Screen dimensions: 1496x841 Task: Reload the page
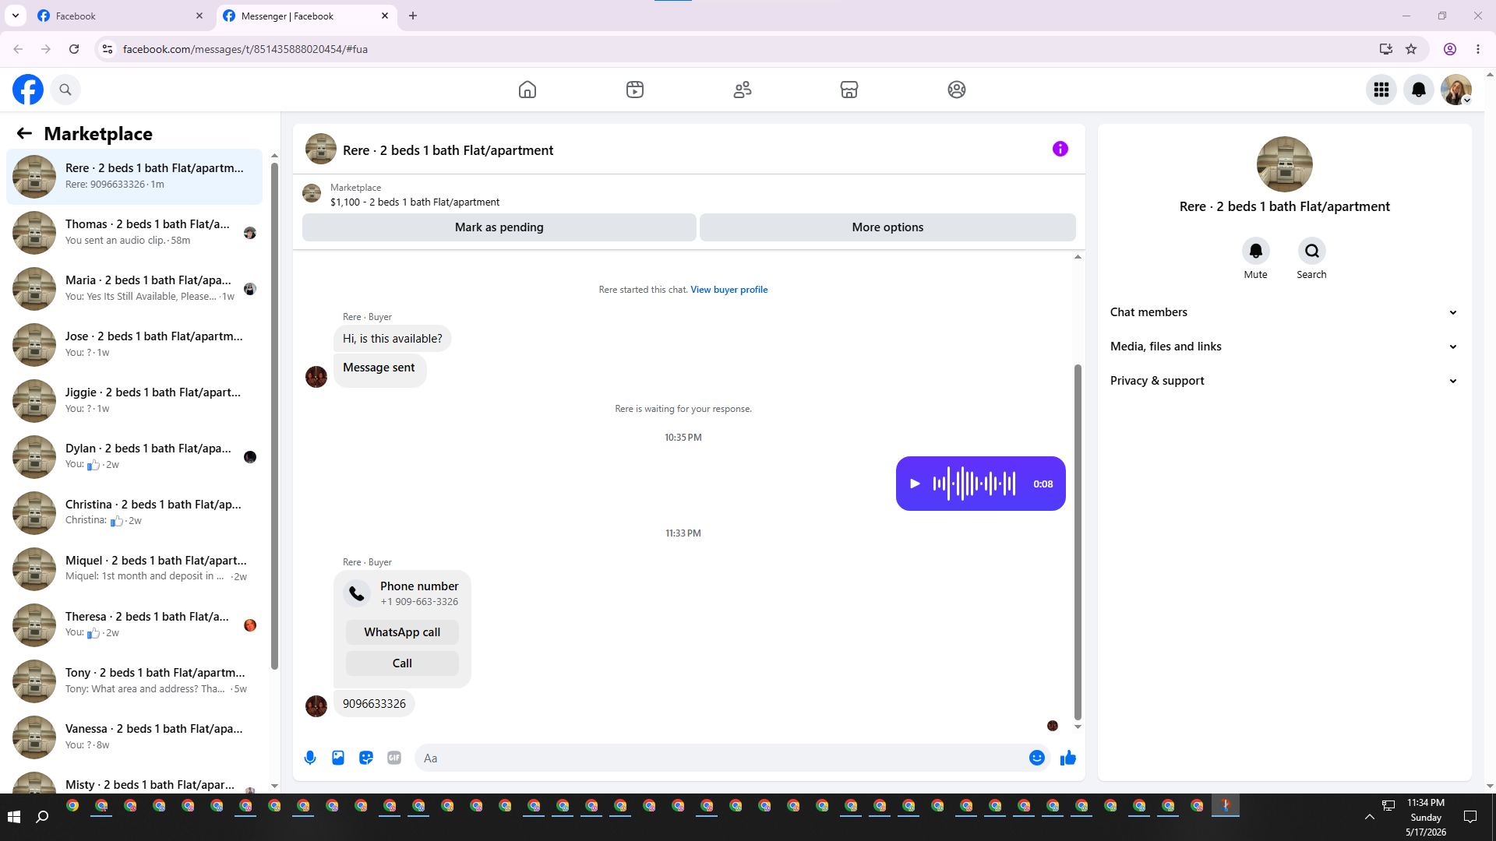tap(74, 49)
